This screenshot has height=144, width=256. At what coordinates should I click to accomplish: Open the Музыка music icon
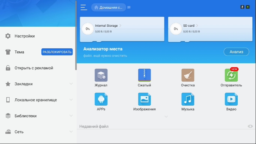pyautogui.click(x=188, y=99)
